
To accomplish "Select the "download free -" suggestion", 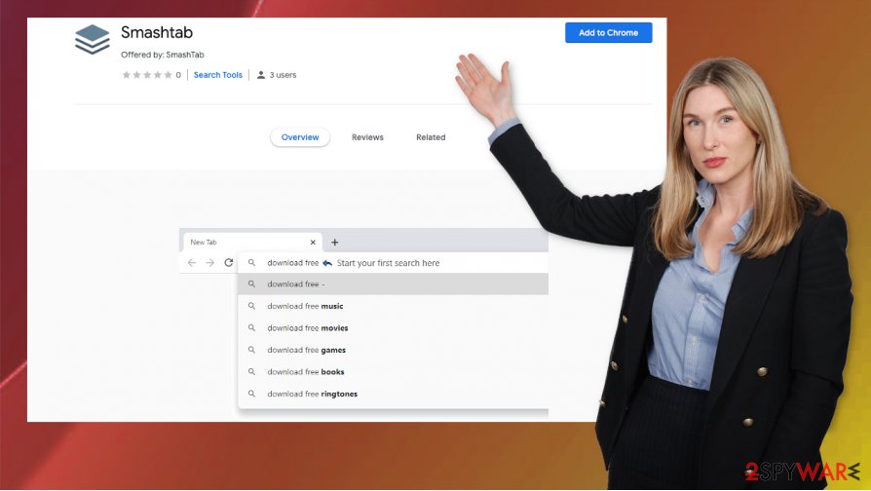I will (394, 283).
